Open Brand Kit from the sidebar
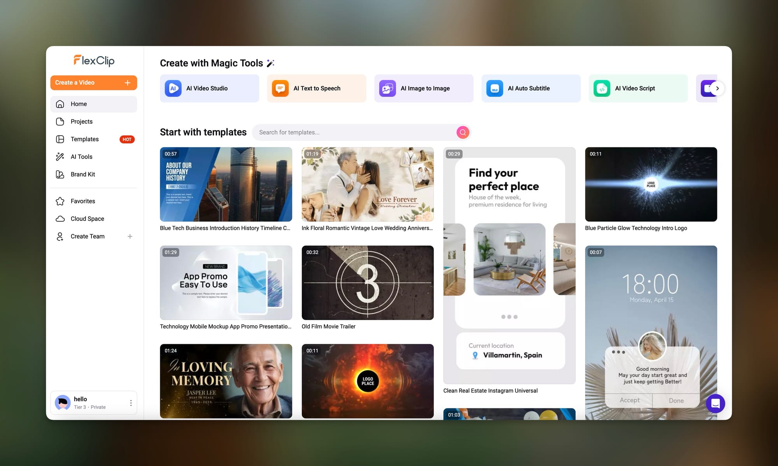This screenshot has height=466, width=778. coord(83,174)
